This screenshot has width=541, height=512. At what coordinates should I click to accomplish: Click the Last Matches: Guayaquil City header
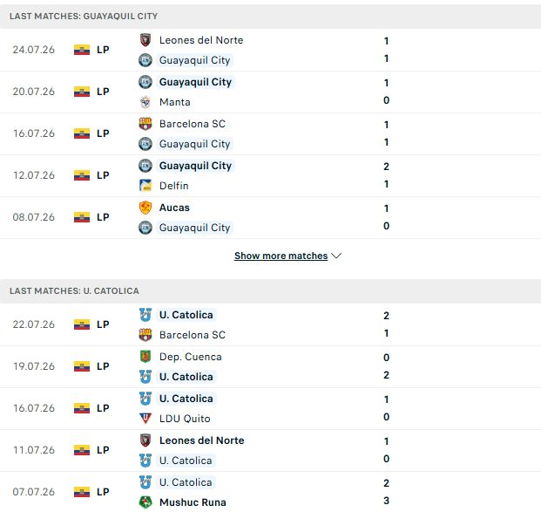[x=270, y=17]
